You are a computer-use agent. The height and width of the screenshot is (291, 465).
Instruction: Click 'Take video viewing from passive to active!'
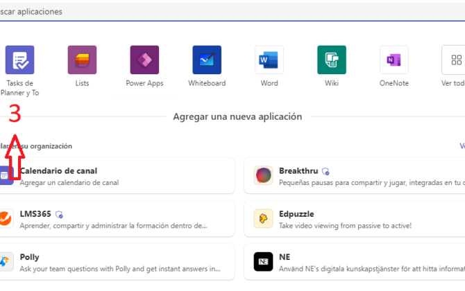(345, 226)
